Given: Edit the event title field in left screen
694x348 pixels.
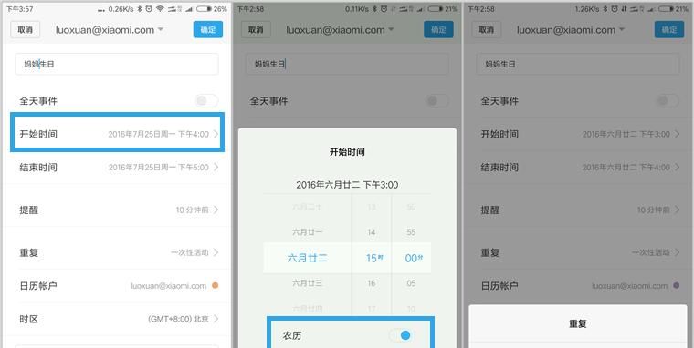Looking at the screenshot, I should point(117,64).
